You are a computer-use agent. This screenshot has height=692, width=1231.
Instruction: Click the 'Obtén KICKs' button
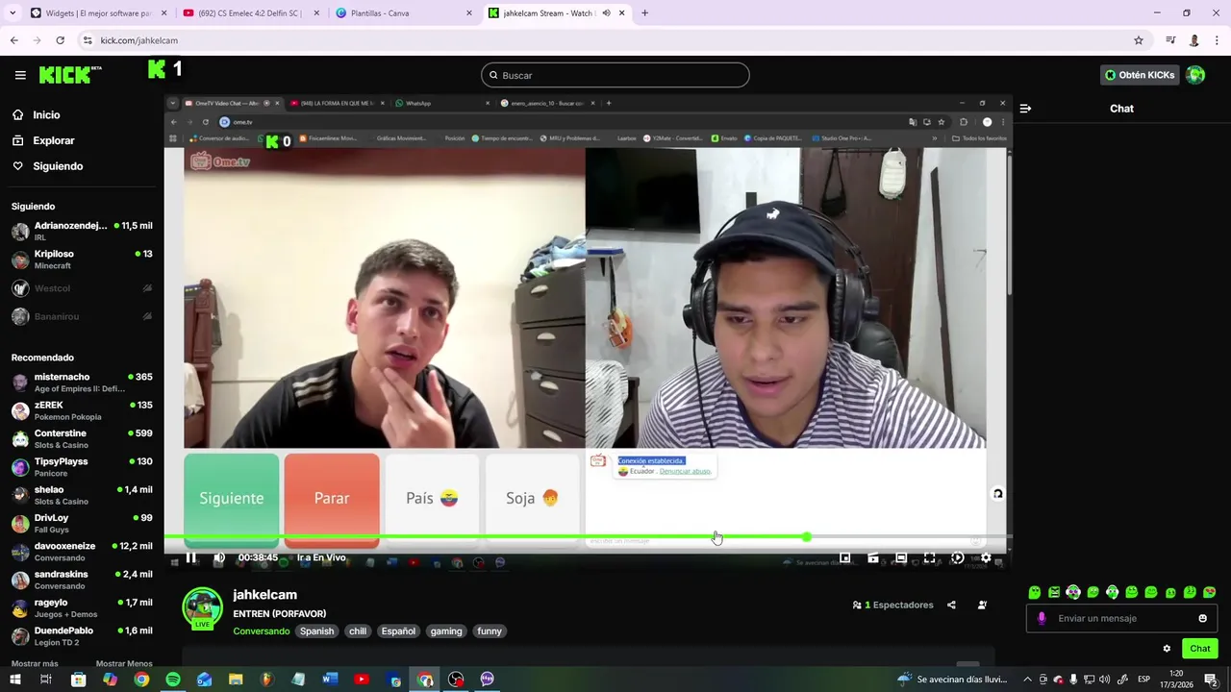[x=1140, y=75]
